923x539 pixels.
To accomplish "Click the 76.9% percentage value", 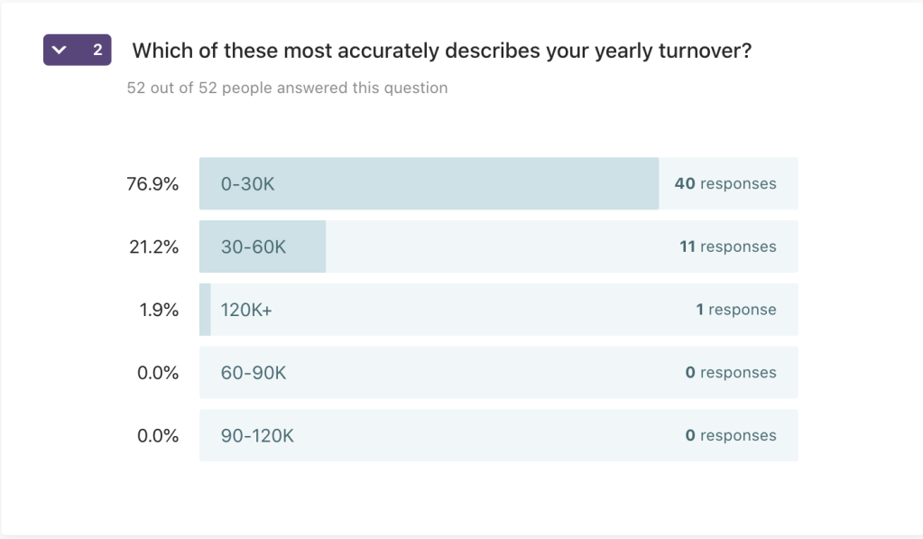I will pyautogui.click(x=152, y=184).
